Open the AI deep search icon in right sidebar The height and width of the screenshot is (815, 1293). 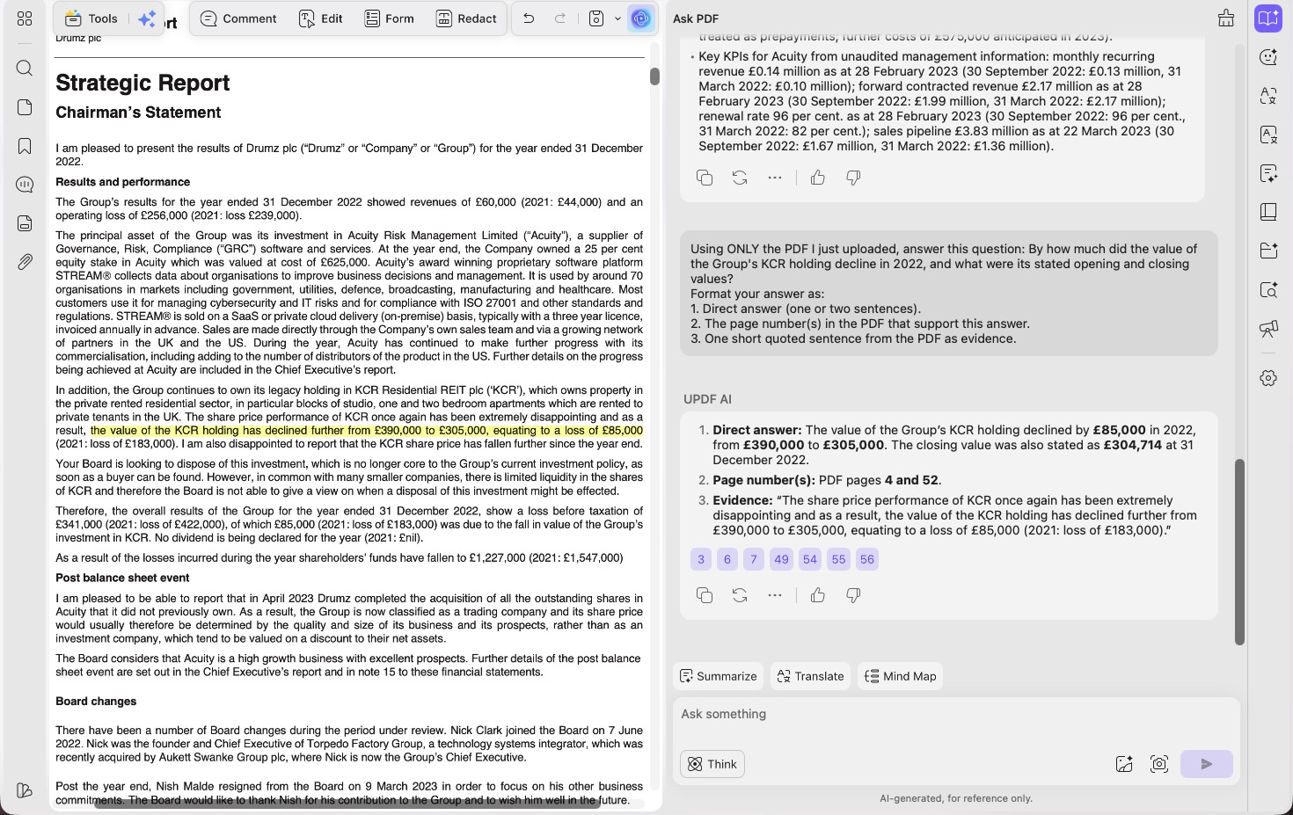tap(1268, 289)
